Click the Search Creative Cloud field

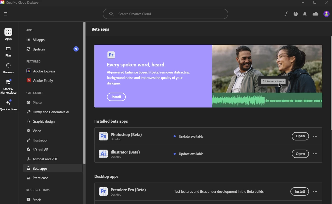165,14
